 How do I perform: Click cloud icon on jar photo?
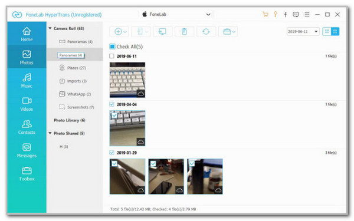(x=218, y=190)
